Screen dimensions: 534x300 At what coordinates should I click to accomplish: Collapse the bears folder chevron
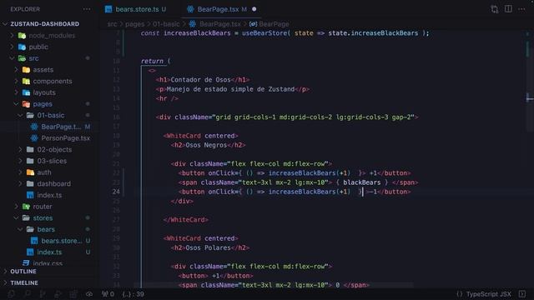tap(20, 229)
